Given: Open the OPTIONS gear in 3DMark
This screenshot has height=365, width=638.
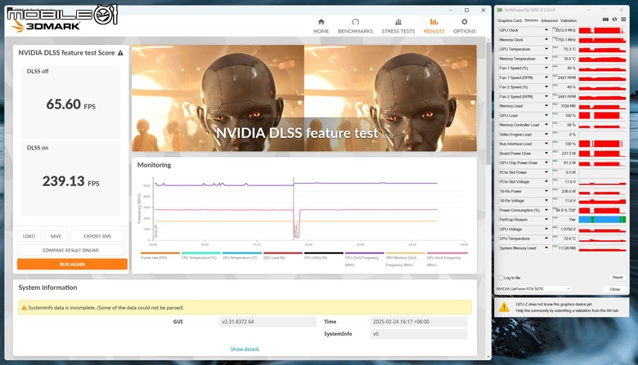Looking at the screenshot, I should coord(465,26).
